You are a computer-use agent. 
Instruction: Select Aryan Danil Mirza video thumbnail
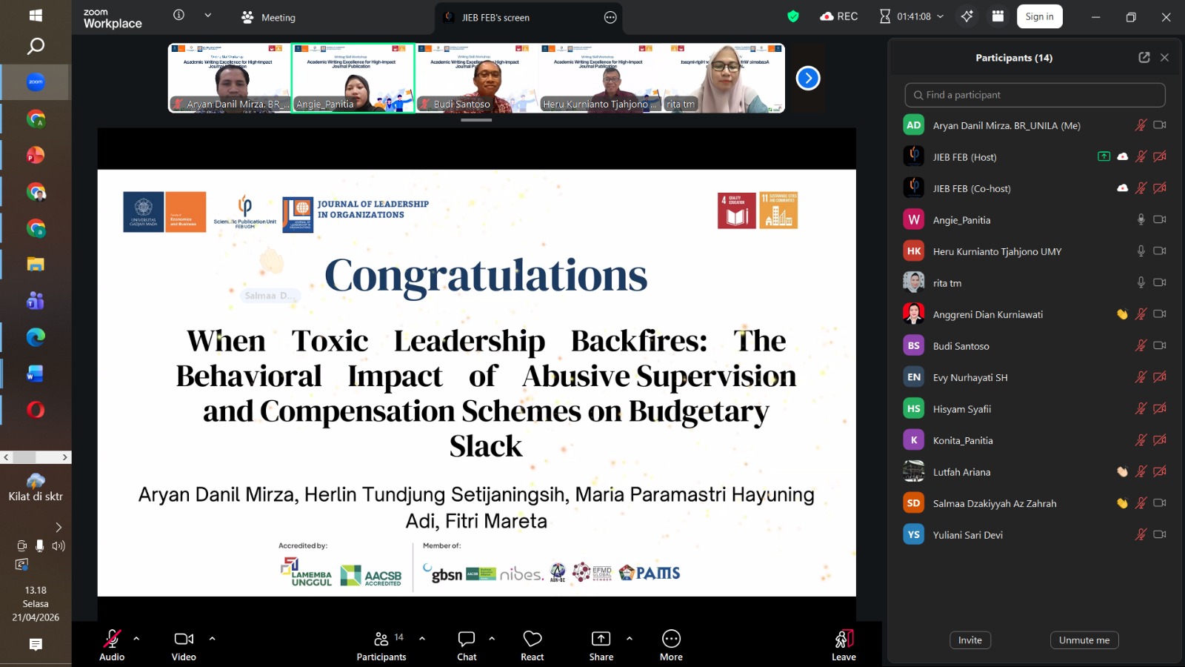[x=230, y=78]
